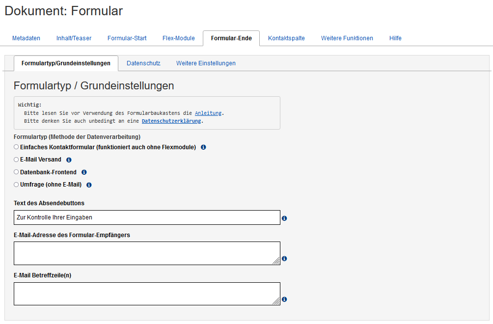Click info icon next to Formular-Empfänger field
This screenshot has width=493, height=324.
[284, 259]
